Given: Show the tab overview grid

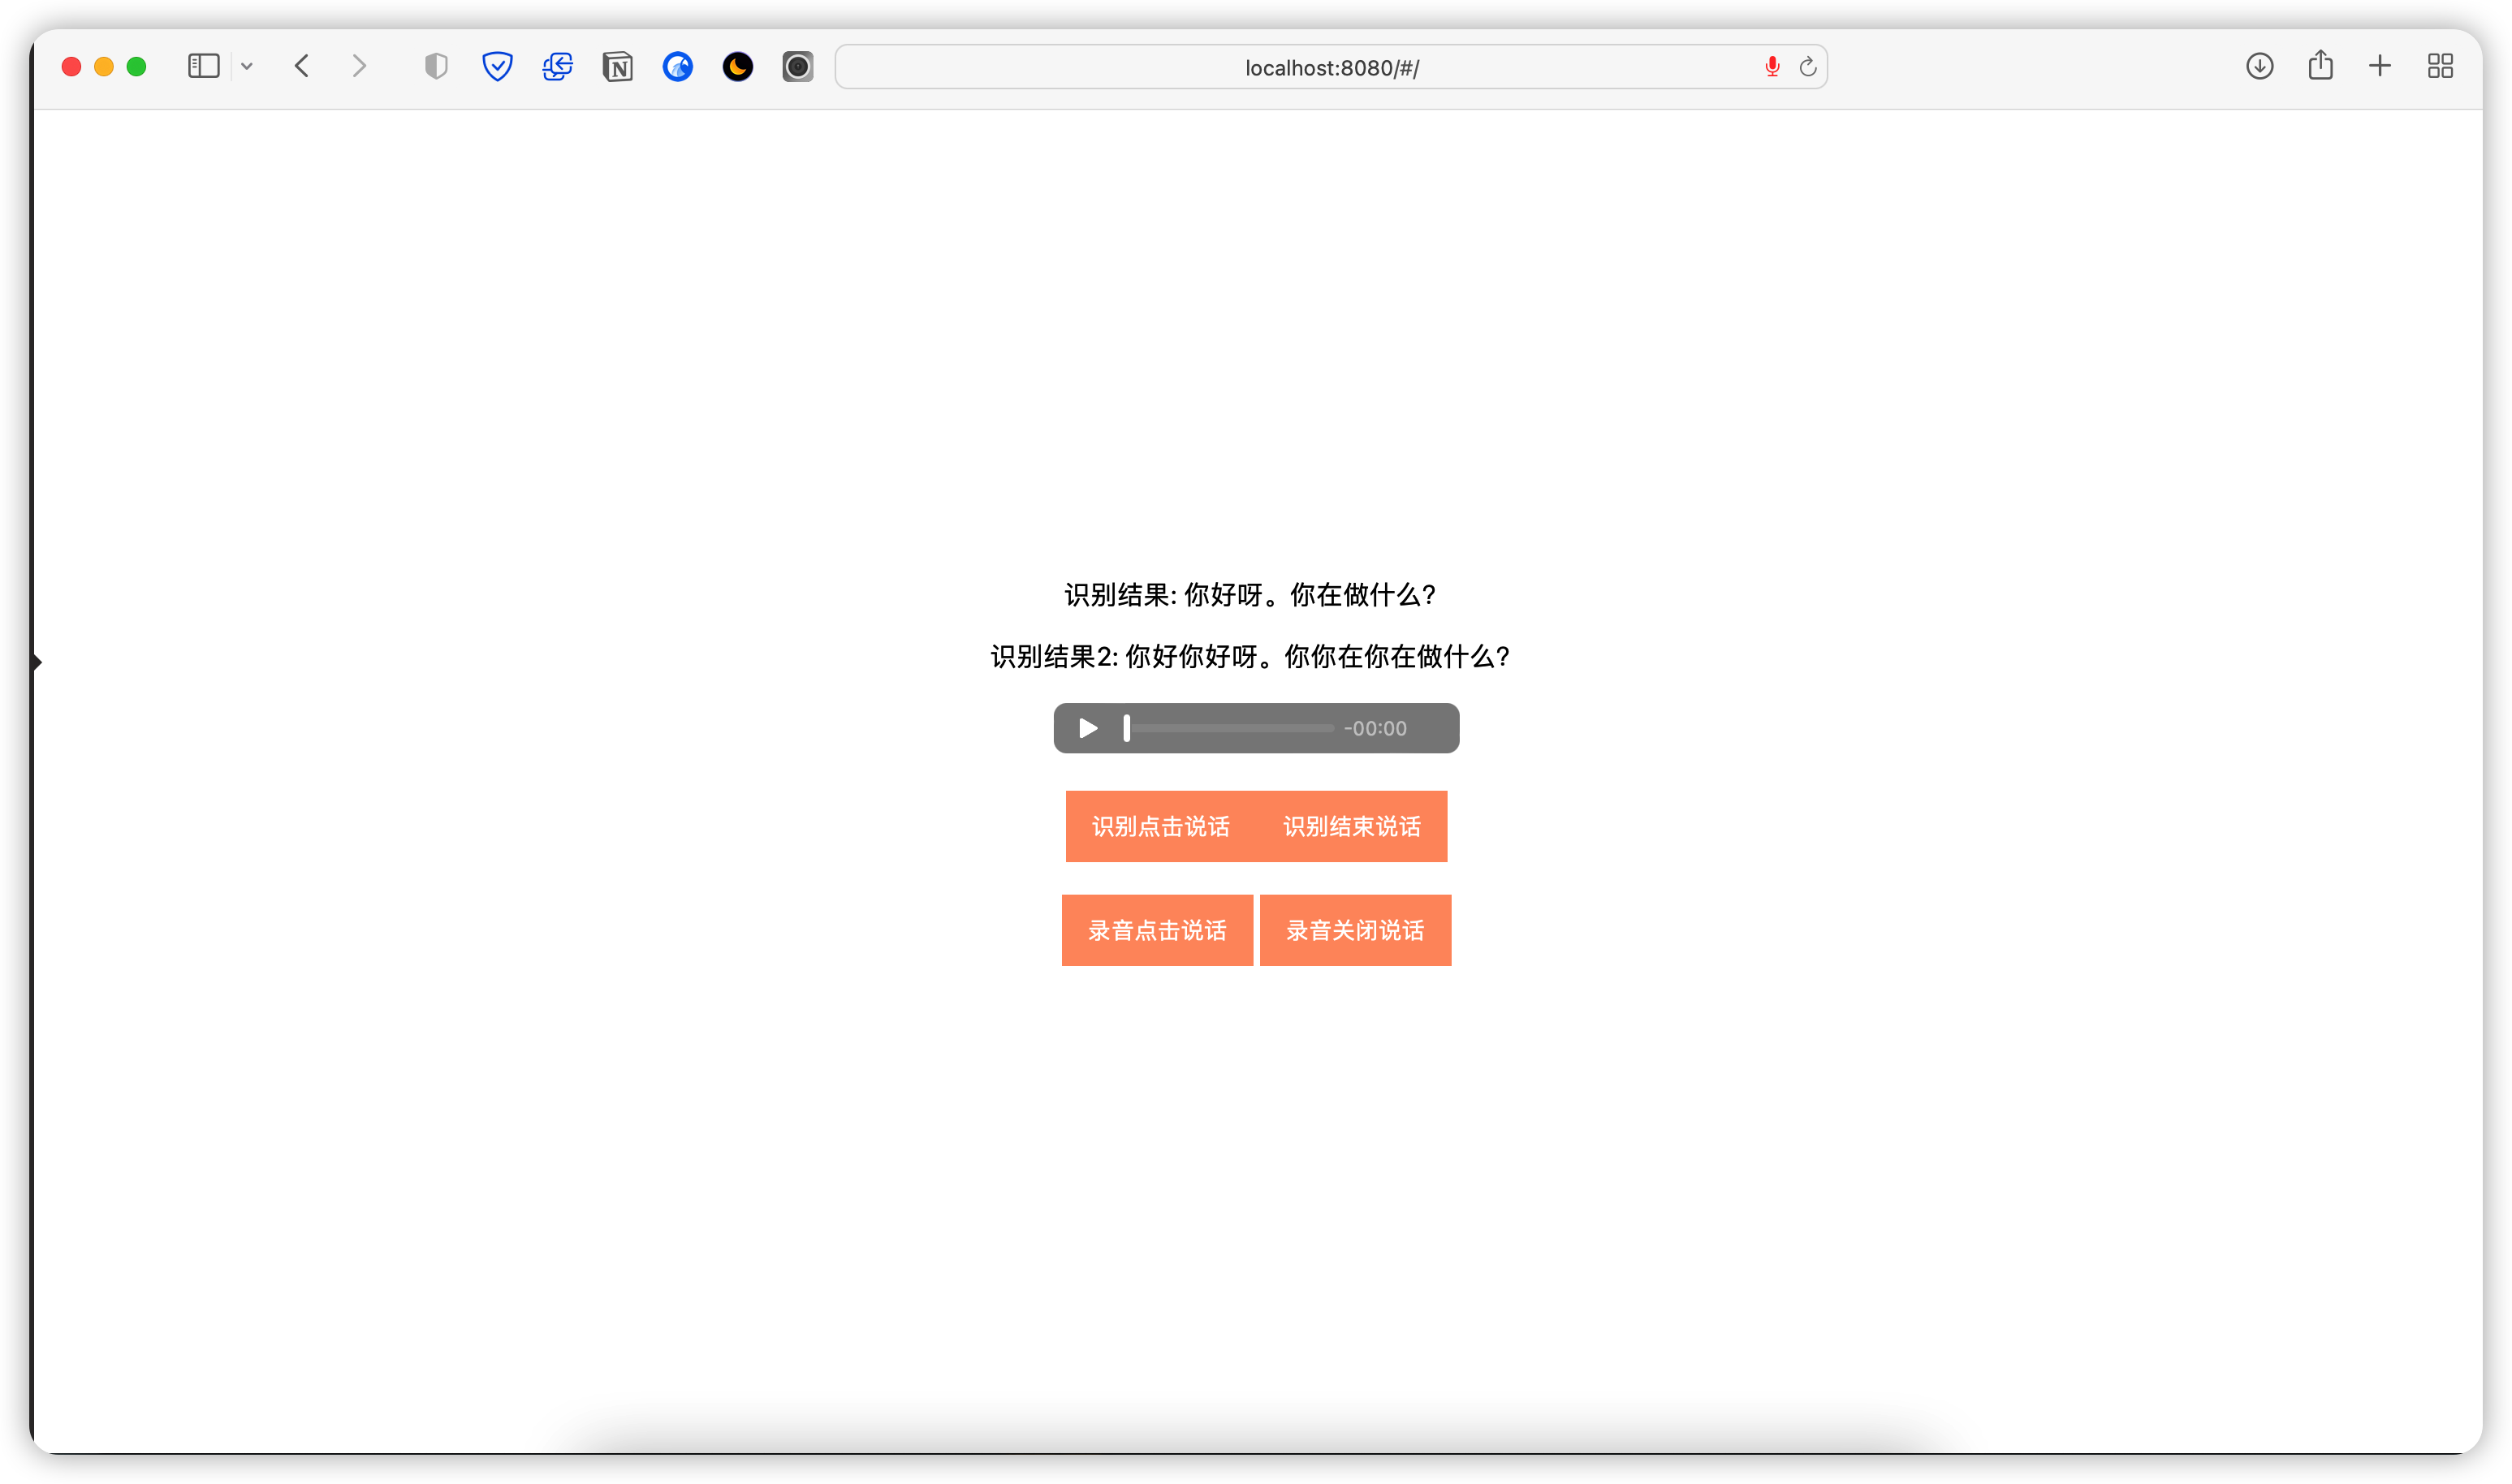Looking at the screenshot, I should pos(2440,66).
